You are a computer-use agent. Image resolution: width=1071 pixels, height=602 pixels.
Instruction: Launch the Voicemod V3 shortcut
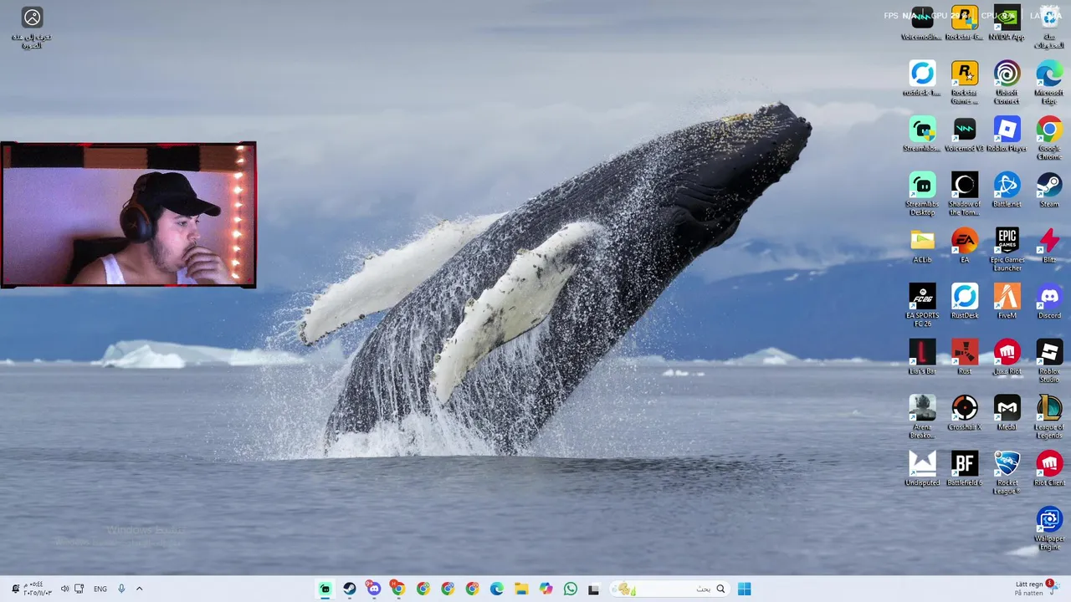click(x=965, y=134)
